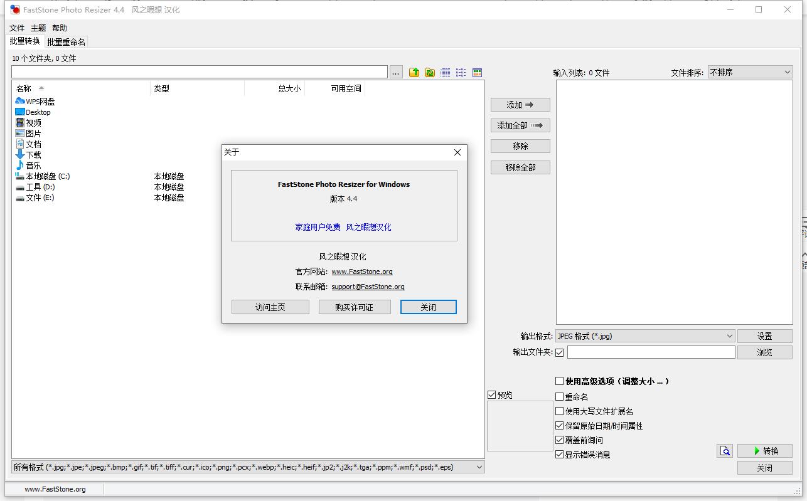The width and height of the screenshot is (807, 501).
Task: Select the 图片 folder icon
Action: coord(20,133)
